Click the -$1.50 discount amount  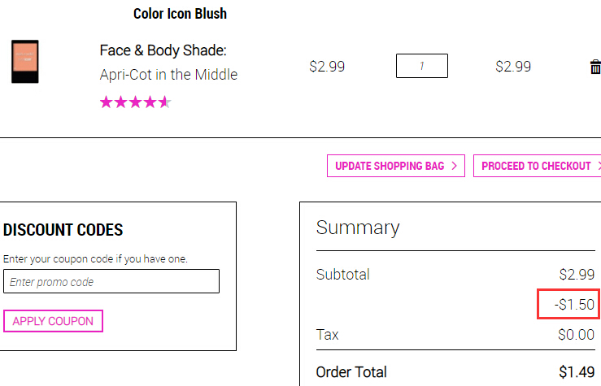click(574, 305)
